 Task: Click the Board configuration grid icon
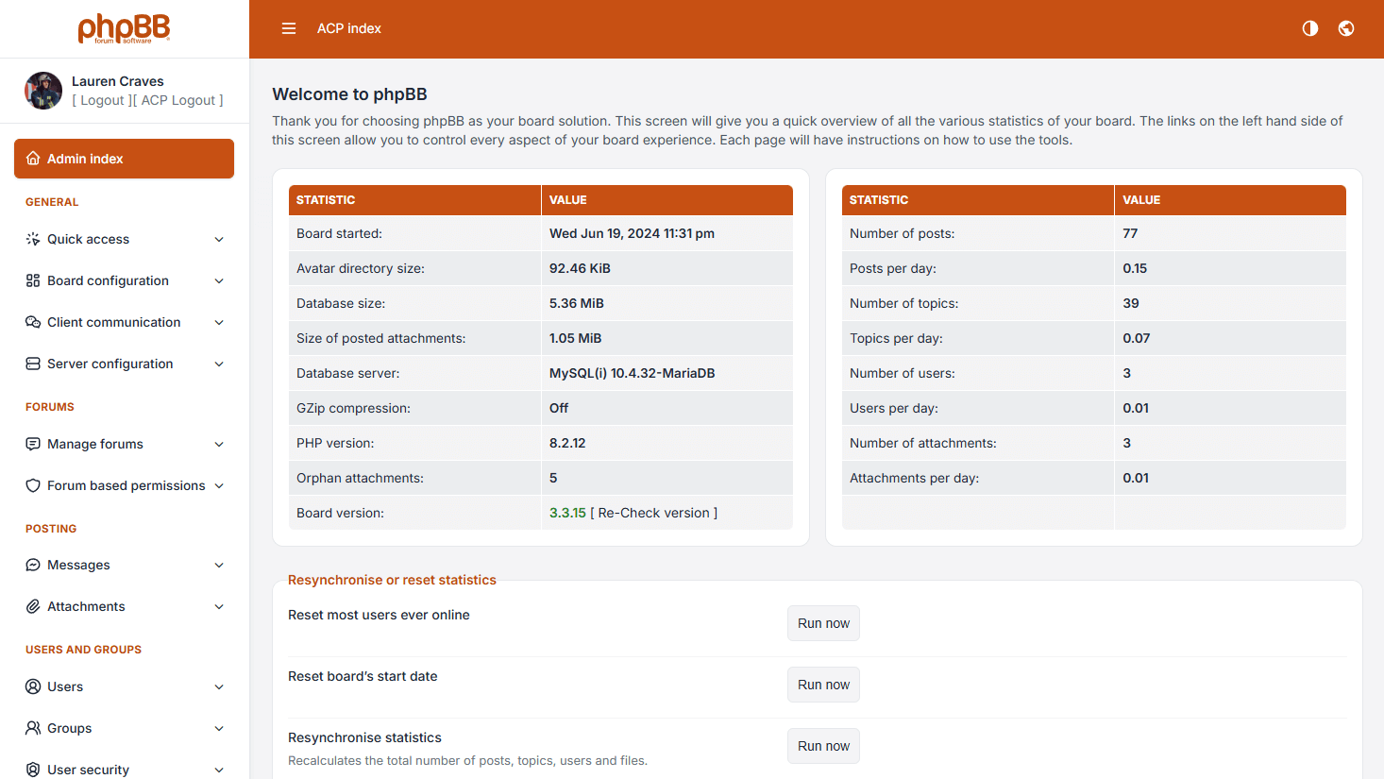pos(33,280)
